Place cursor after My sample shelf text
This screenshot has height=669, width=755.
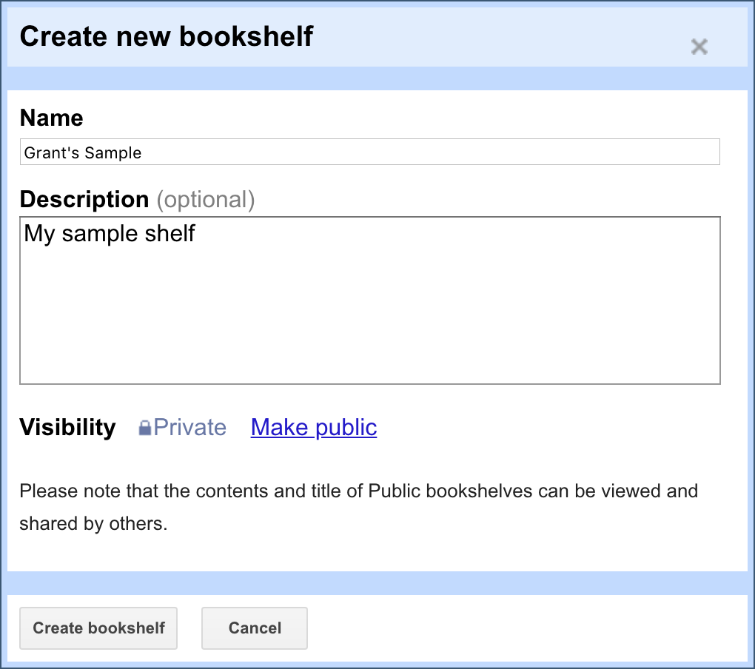coord(197,233)
